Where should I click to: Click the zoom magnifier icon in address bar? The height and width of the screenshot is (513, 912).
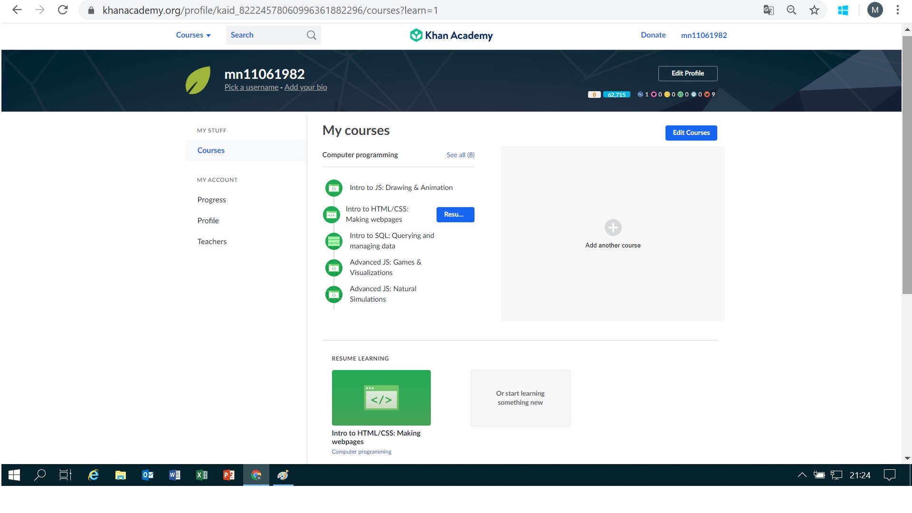(791, 10)
